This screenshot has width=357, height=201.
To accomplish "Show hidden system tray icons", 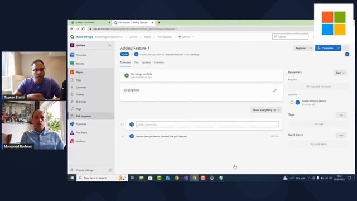I will coord(309,178).
